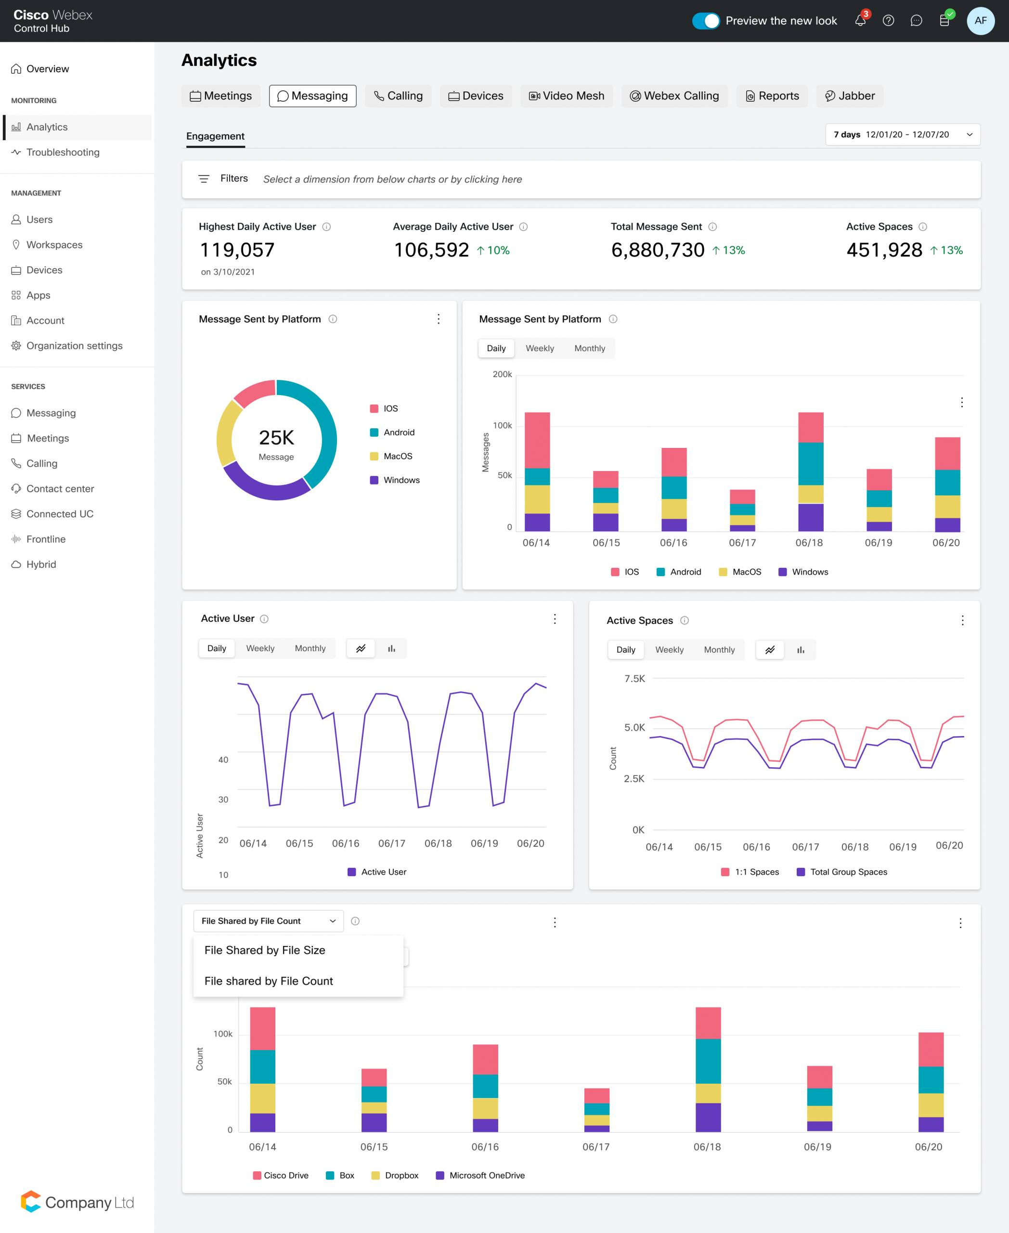The width and height of the screenshot is (1009, 1233).
Task: Open the Webex Calling tab
Action: pos(674,96)
